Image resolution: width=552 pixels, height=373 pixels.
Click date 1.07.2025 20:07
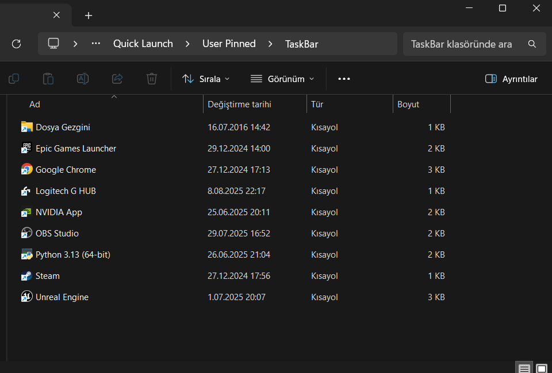point(236,297)
